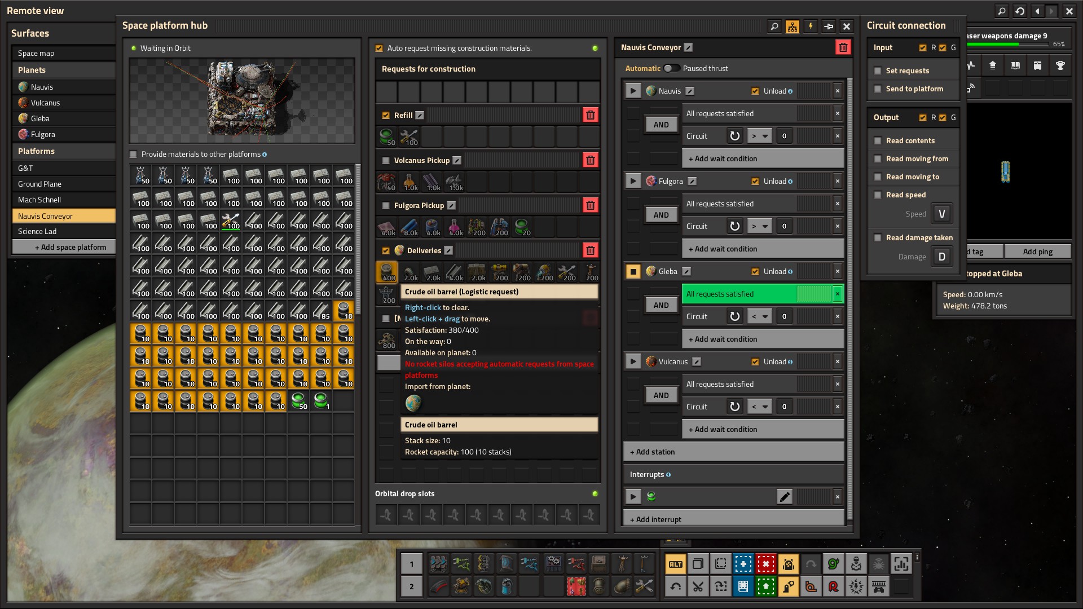The image size is (1083, 609).
Task: Toggle Automatic / Paused thrust switch
Action: click(671, 68)
